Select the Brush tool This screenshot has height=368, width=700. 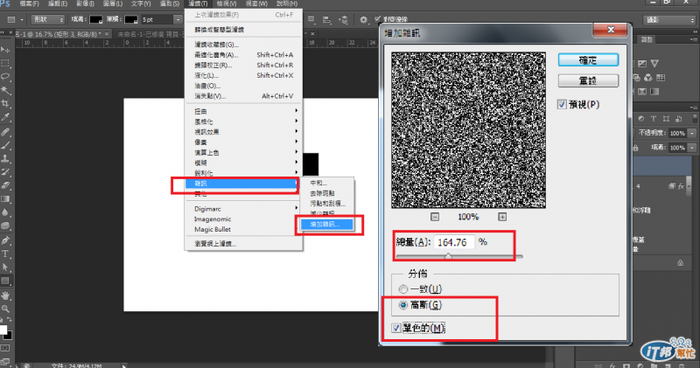5,145
